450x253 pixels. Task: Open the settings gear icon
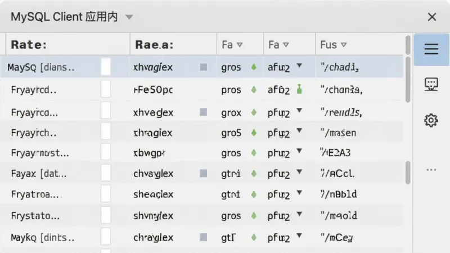[431, 120]
